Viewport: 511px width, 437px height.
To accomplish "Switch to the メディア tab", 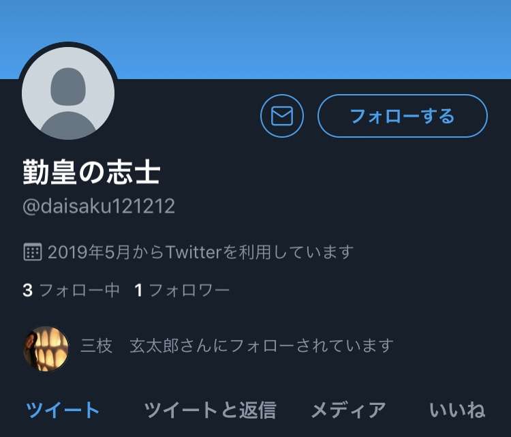I will [x=348, y=410].
